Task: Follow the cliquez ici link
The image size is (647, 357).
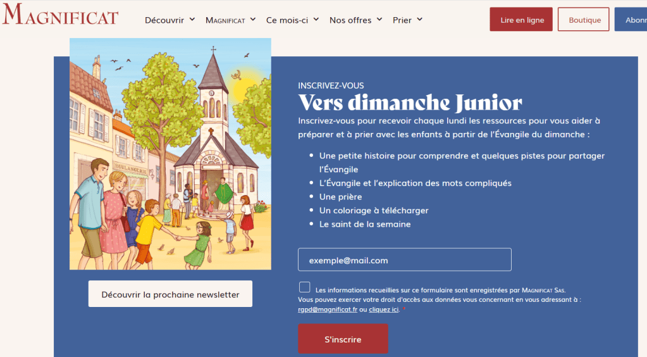Action: (x=384, y=310)
